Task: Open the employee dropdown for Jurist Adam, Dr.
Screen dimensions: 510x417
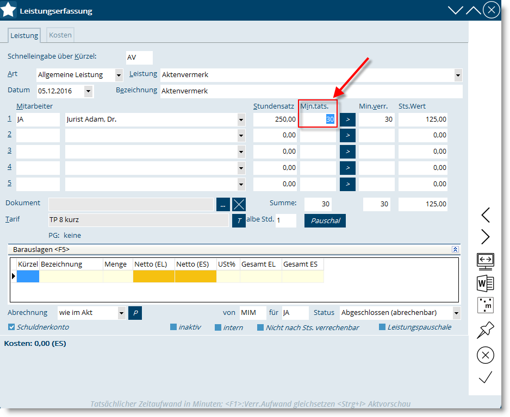Action: click(x=241, y=120)
